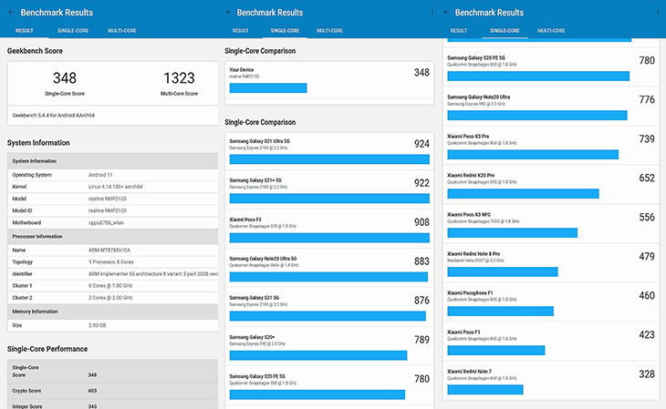
Task: Select the Samsung Galaxy S20+ entry
Action: point(329,347)
